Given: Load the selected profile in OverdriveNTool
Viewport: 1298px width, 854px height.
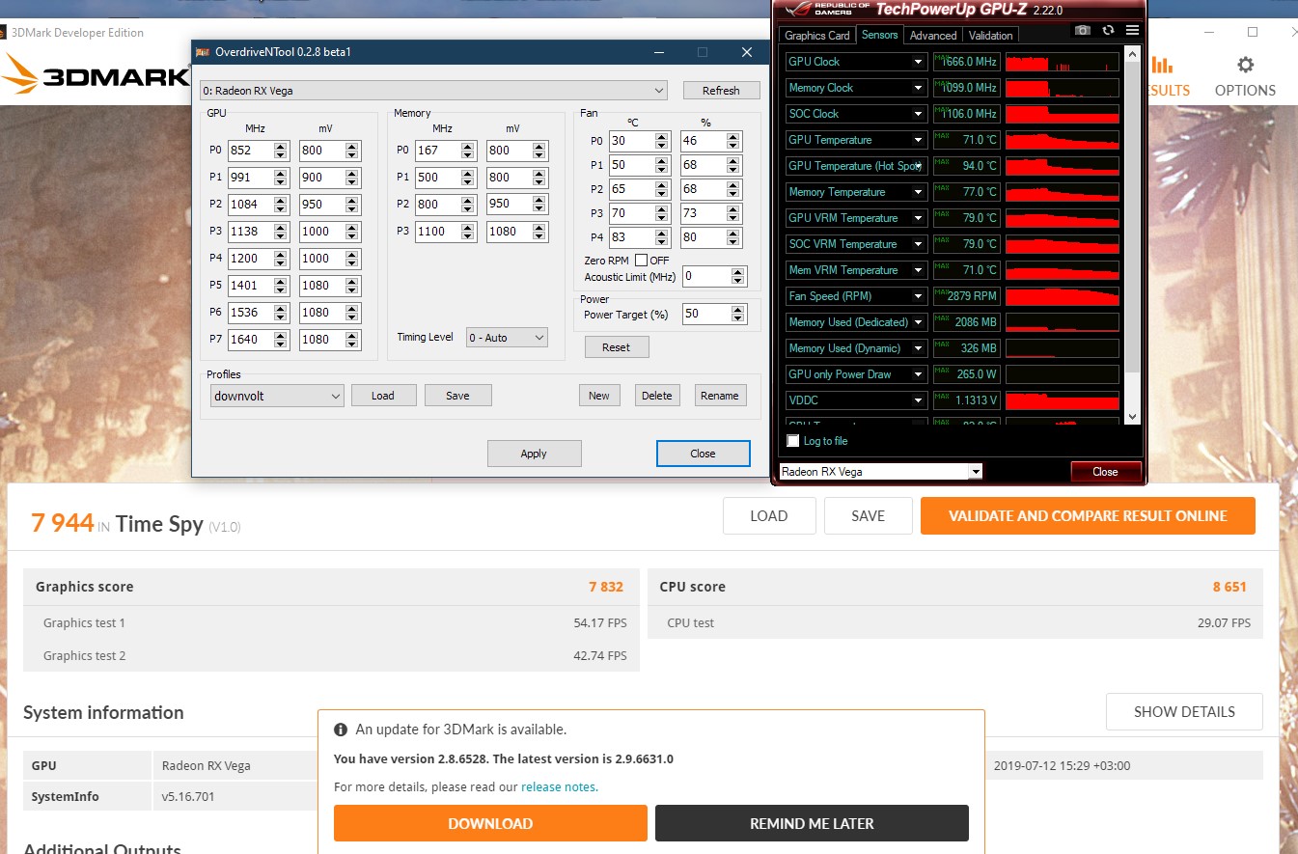Looking at the screenshot, I should click(x=383, y=396).
